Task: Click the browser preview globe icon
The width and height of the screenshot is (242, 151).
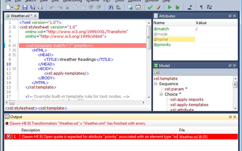Action: click(130, 7)
